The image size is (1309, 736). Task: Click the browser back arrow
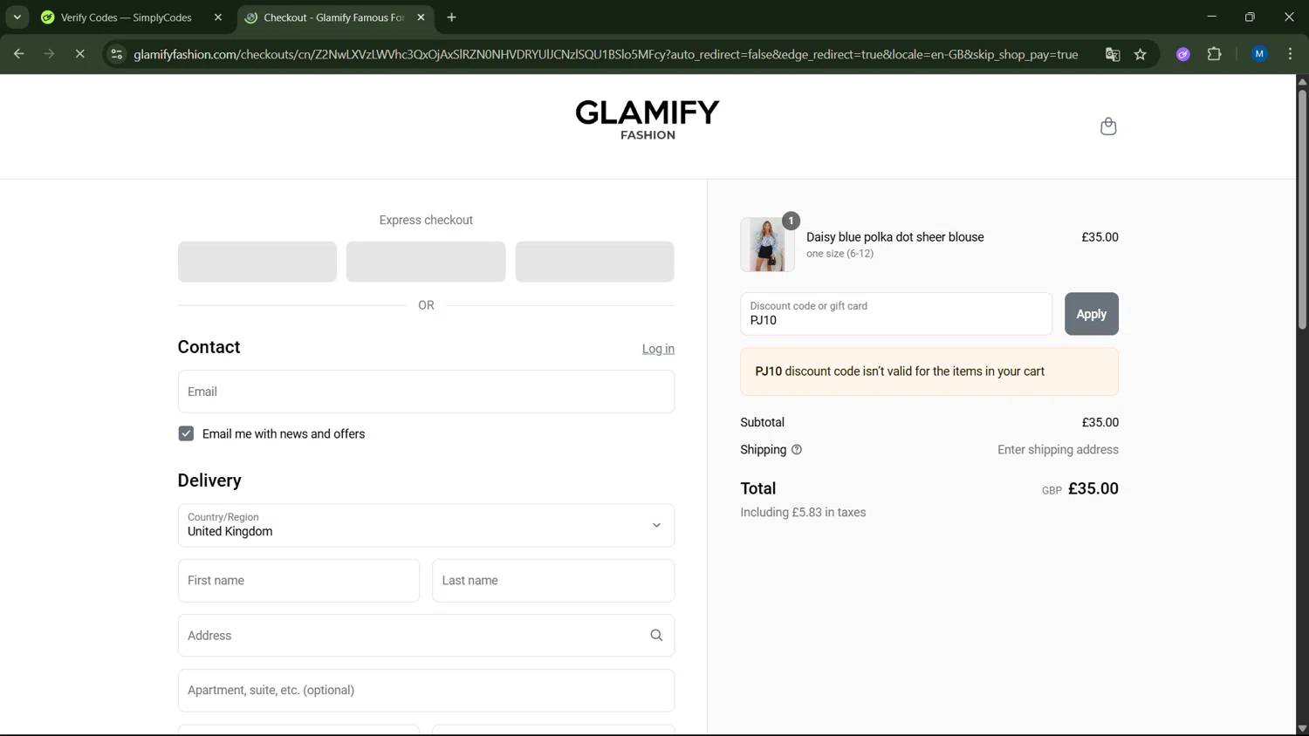18,54
